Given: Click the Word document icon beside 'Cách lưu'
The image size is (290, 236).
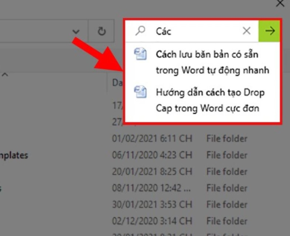Looking at the screenshot, I should pyautogui.click(x=140, y=54).
